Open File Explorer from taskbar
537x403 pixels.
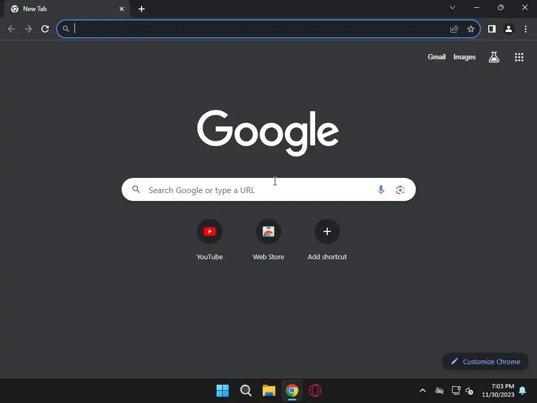(x=269, y=390)
